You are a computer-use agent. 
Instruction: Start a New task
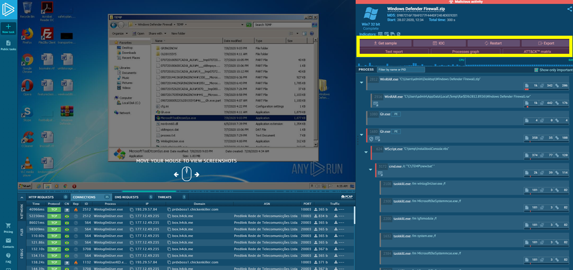tap(8, 29)
